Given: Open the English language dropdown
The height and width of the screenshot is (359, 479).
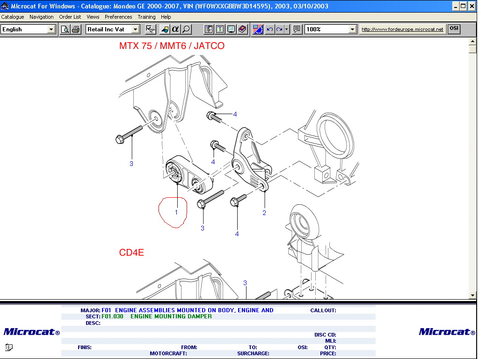Looking at the screenshot, I should (51, 29).
